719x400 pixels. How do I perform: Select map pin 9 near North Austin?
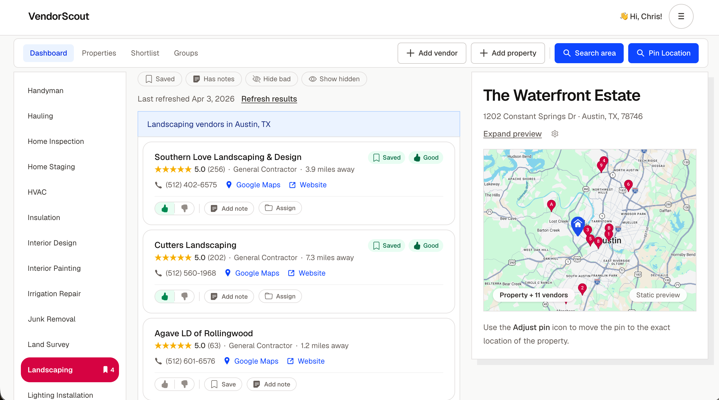tap(601, 166)
